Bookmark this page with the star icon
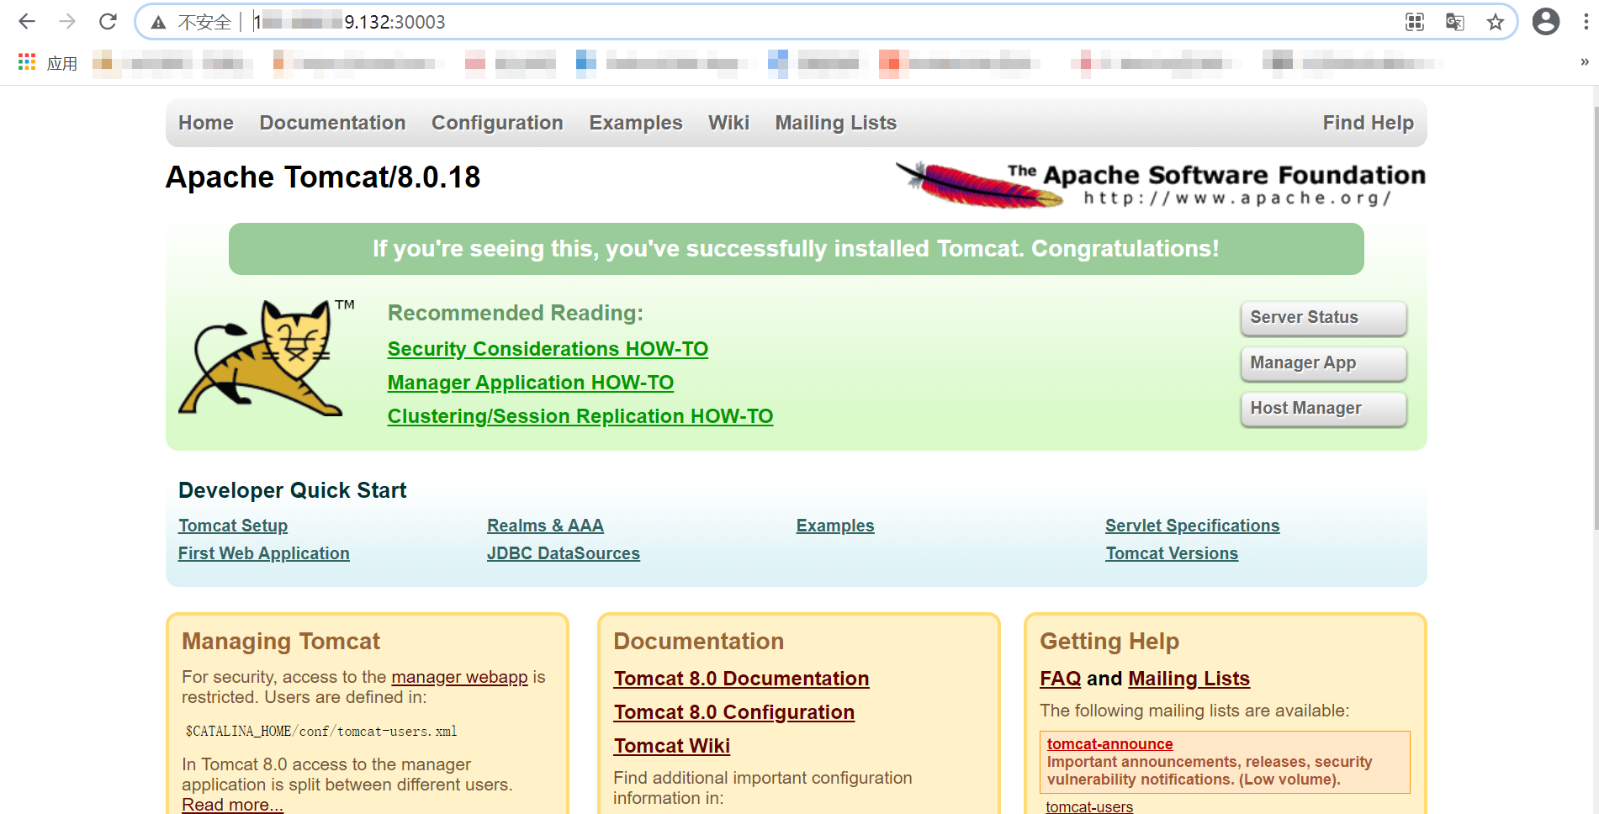The width and height of the screenshot is (1599, 814). (x=1495, y=22)
